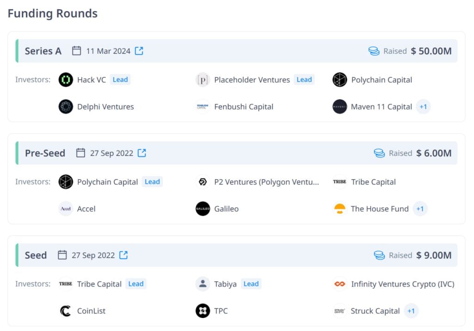Open Maven 11 Capital investor link
The width and height of the screenshot is (474, 331).
tap(381, 106)
